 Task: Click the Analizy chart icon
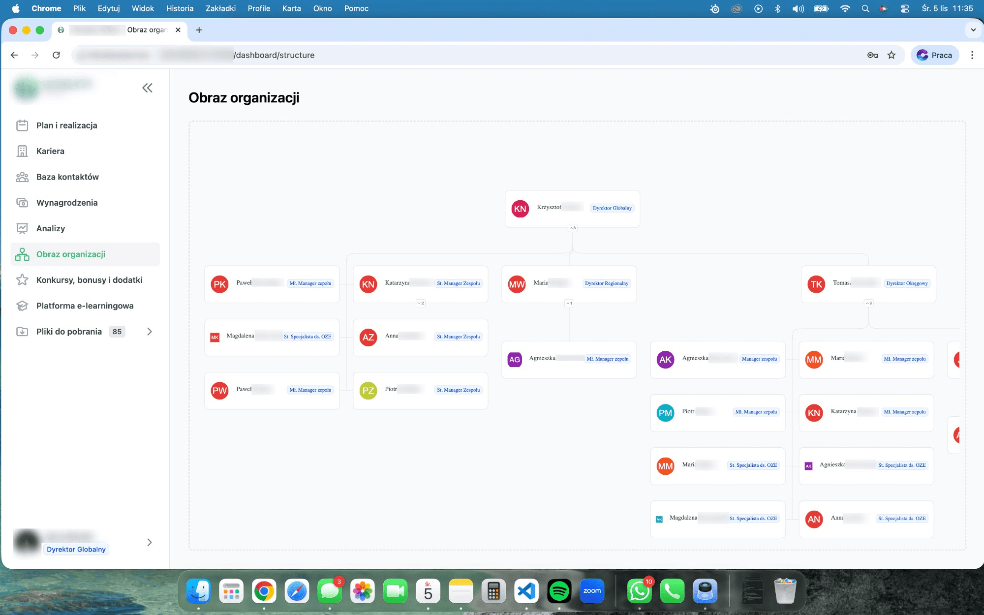coord(22,228)
